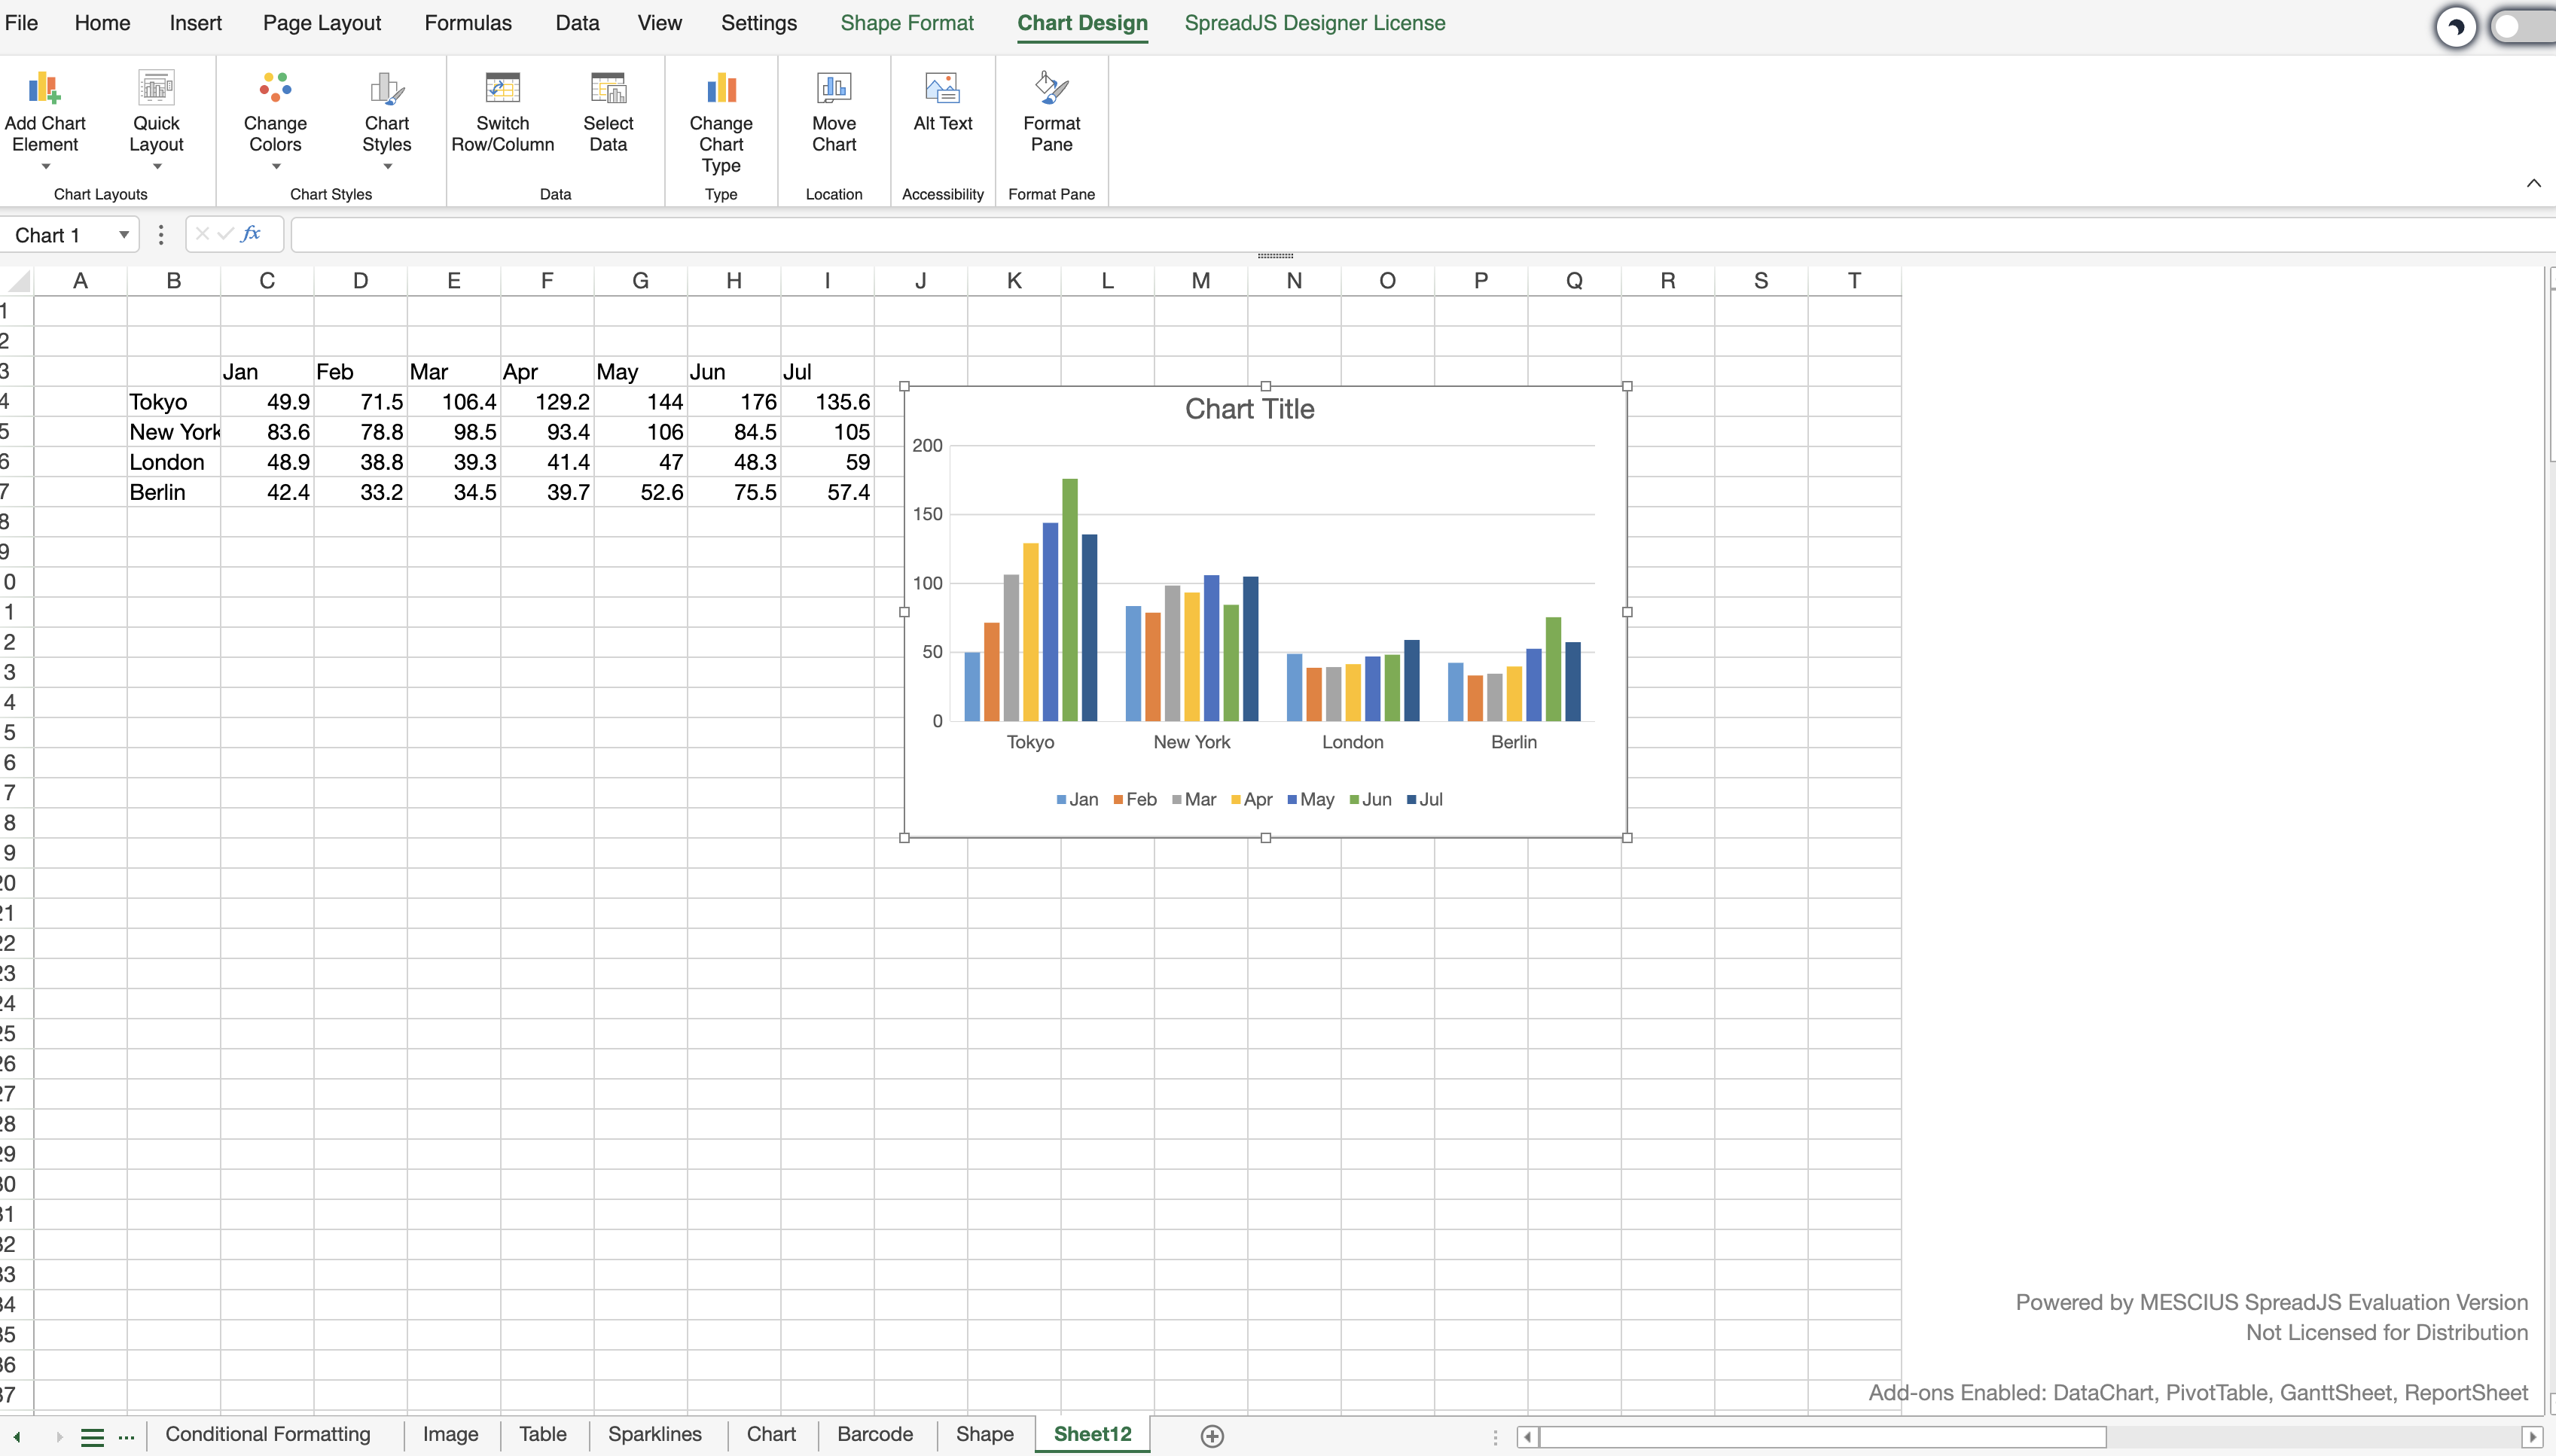Open the Select Data icon

click(608, 89)
